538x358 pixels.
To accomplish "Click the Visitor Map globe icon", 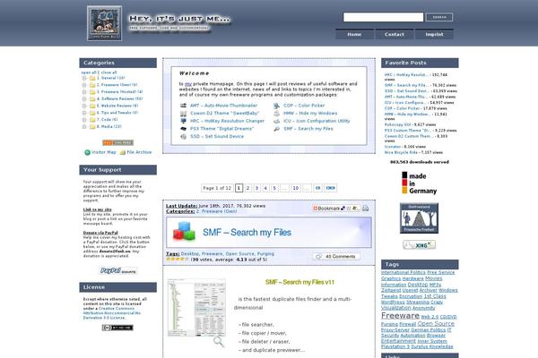I will click(88, 152).
